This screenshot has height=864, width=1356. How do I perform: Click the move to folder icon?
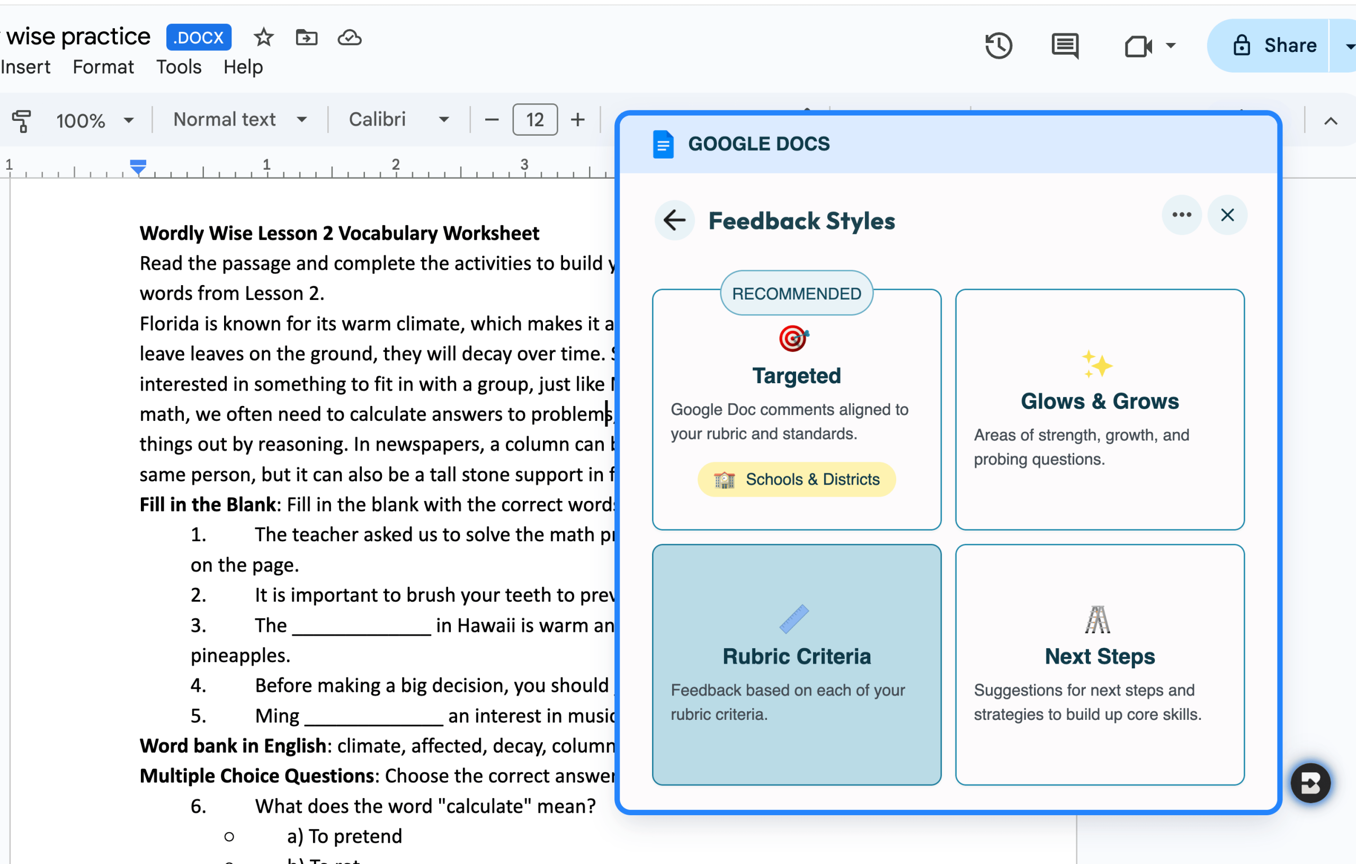306,38
